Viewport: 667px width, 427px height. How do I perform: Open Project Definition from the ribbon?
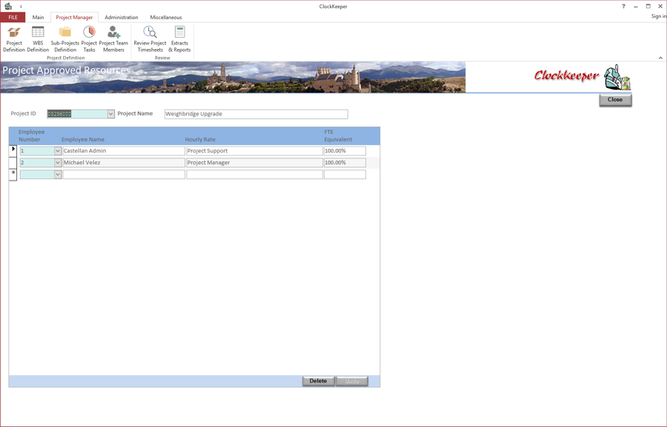pos(14,38)
